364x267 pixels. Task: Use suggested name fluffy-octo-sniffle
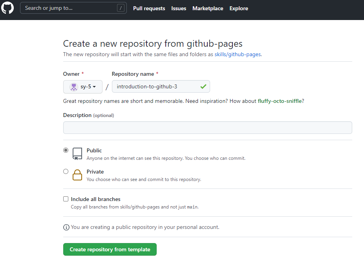(x=280, y=101)
